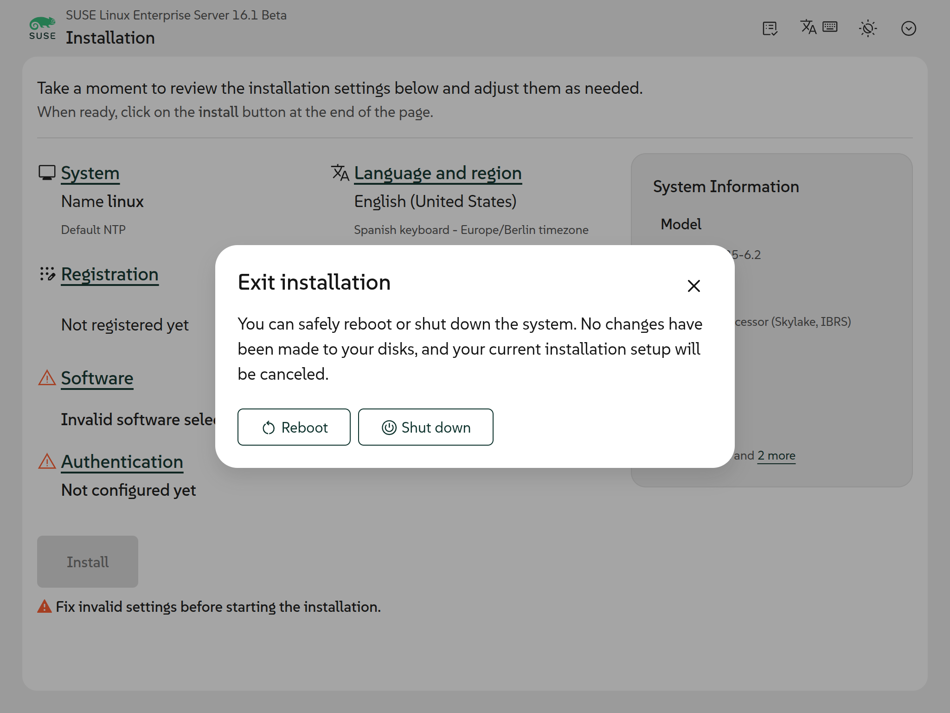The width and height of the screenshot is (950, 713).
Task: Click the System monitor icon
Action: (47, 173)
